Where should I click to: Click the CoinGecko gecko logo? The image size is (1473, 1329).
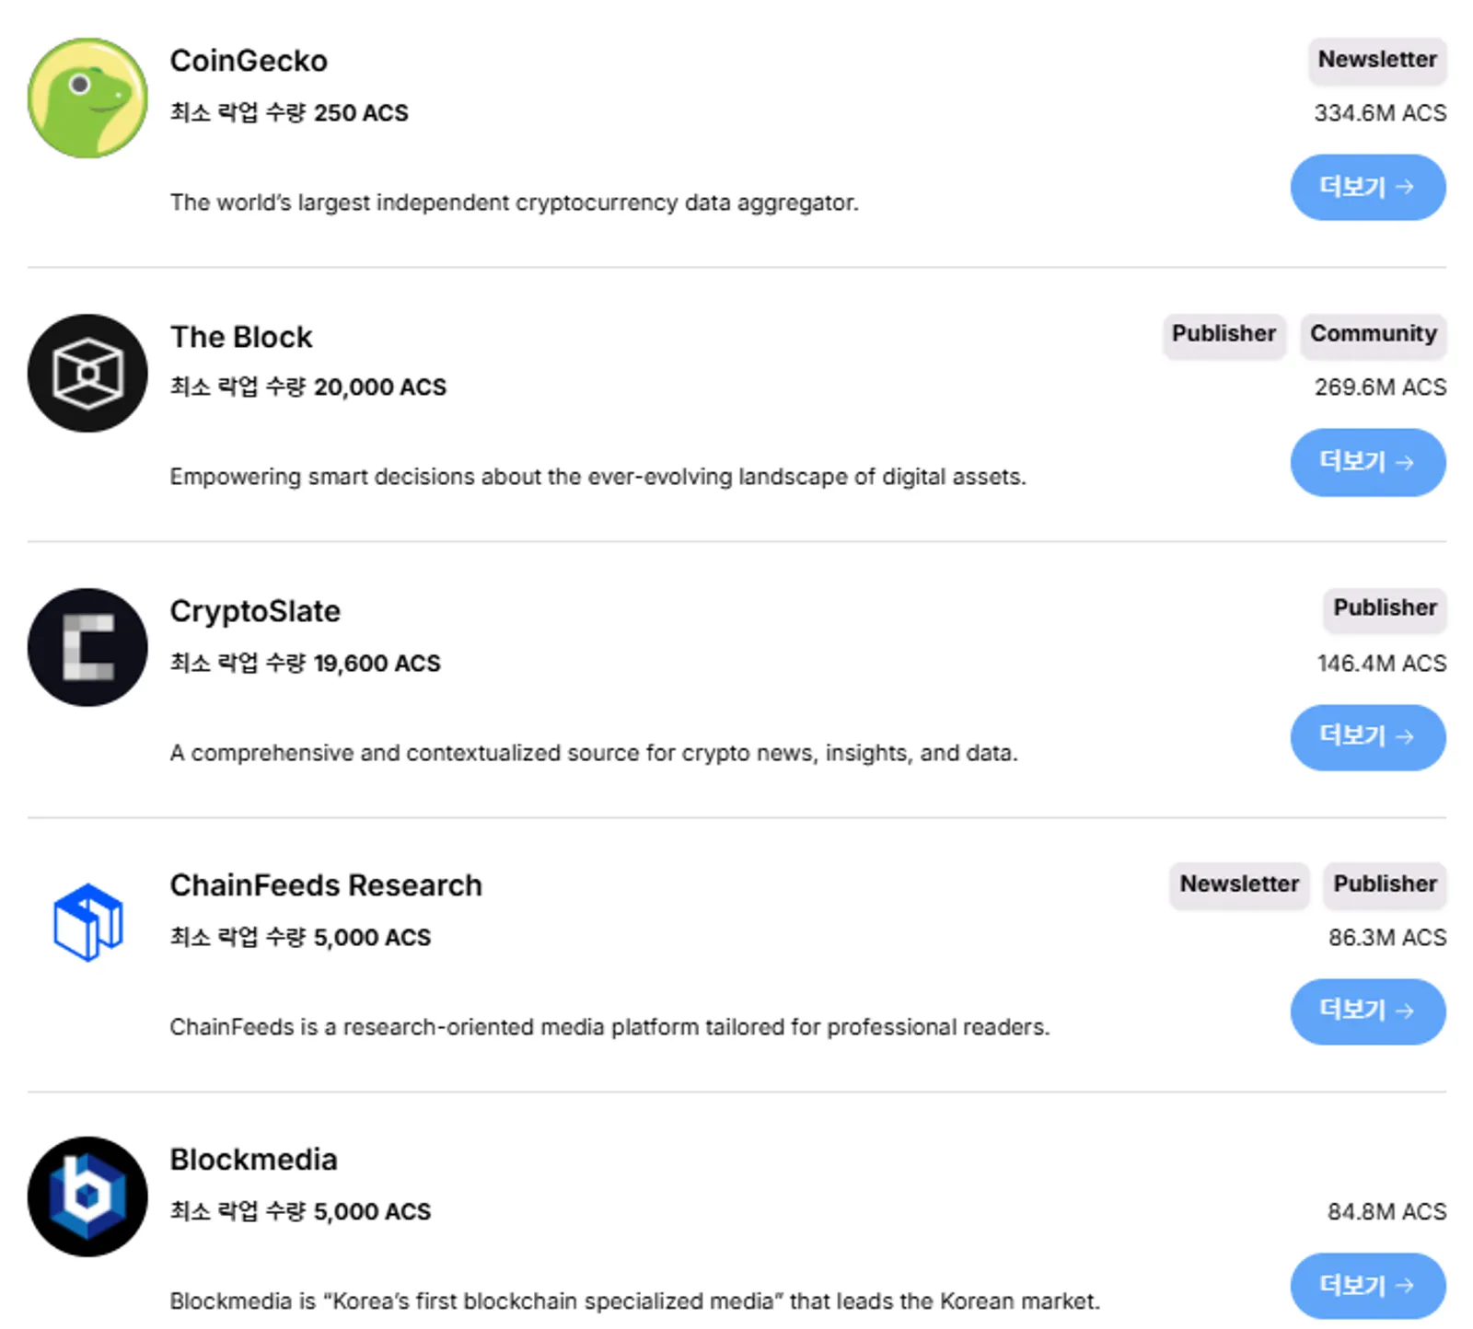tap(87, 98)
